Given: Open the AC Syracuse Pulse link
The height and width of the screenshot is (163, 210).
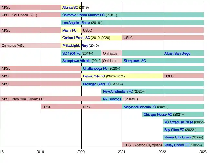Looking at the screenshot, I should tap(179, 122).
